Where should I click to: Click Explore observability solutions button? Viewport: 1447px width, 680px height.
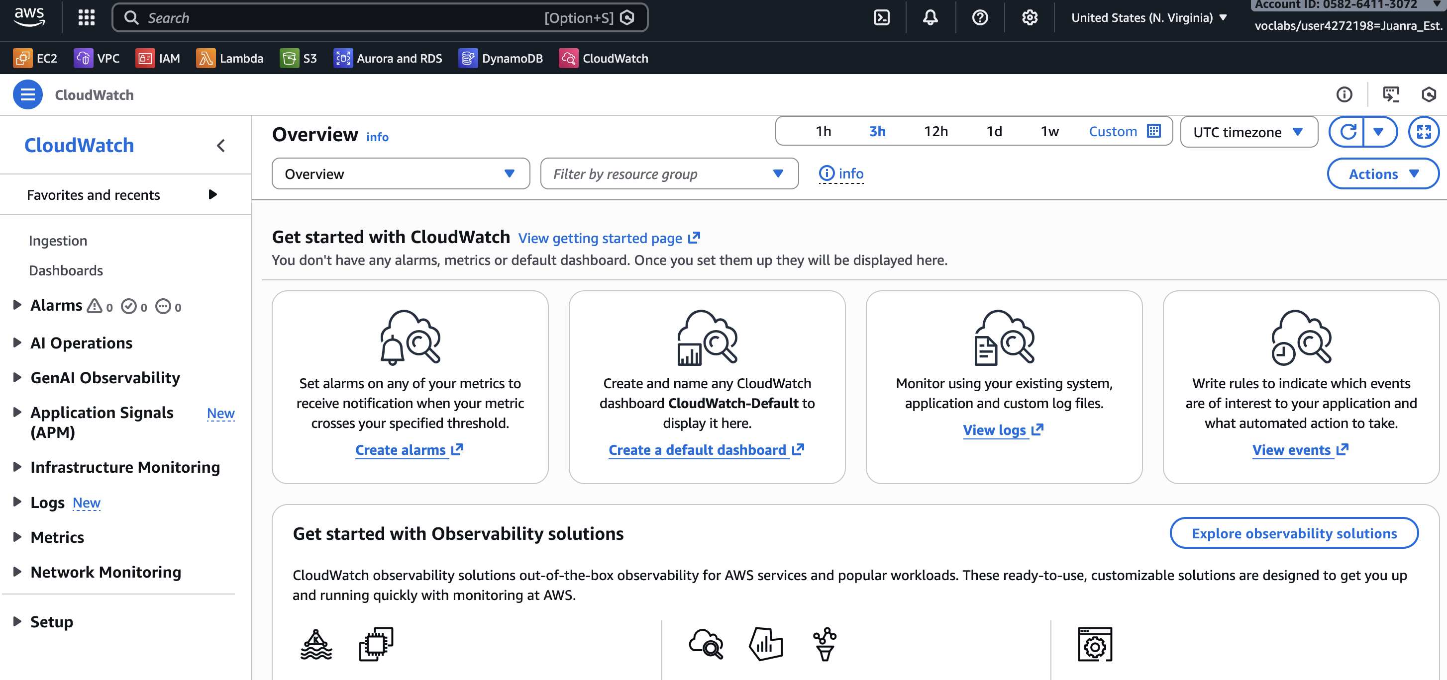pos(1293,533)
